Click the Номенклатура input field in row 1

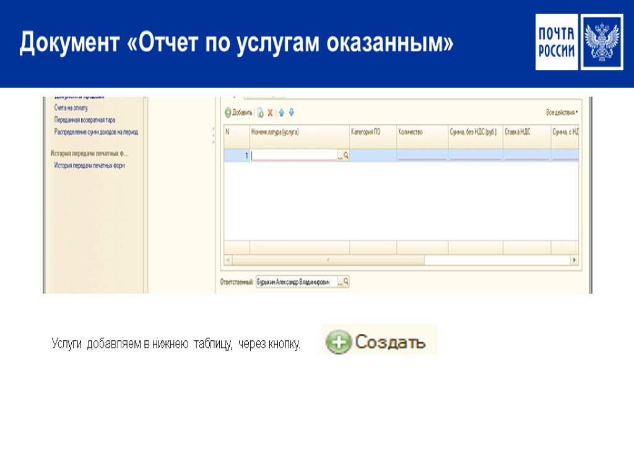pos(293,156)
